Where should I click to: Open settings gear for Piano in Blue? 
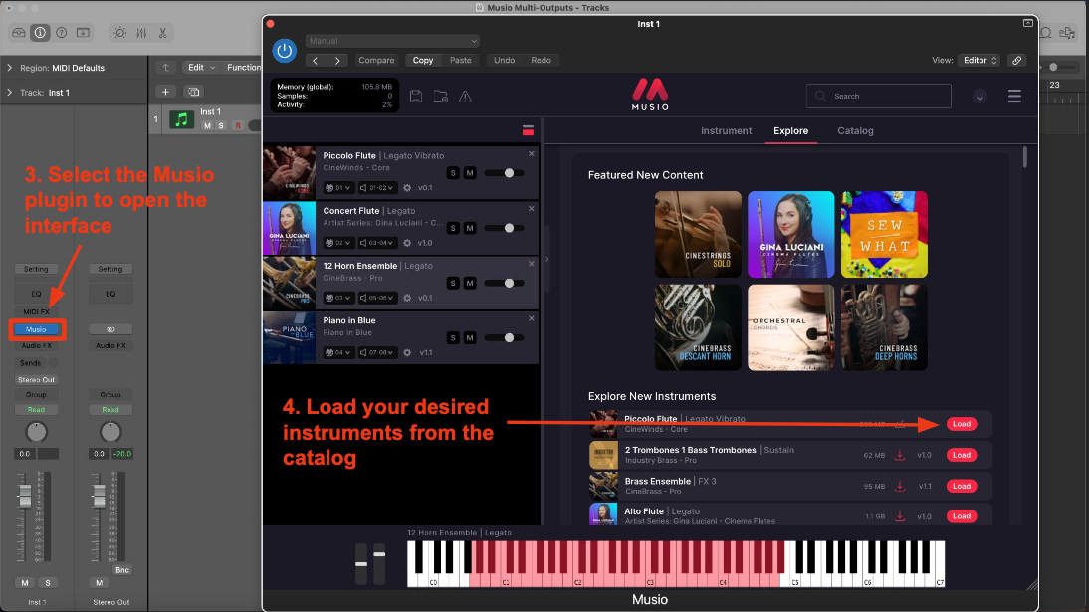407,352
